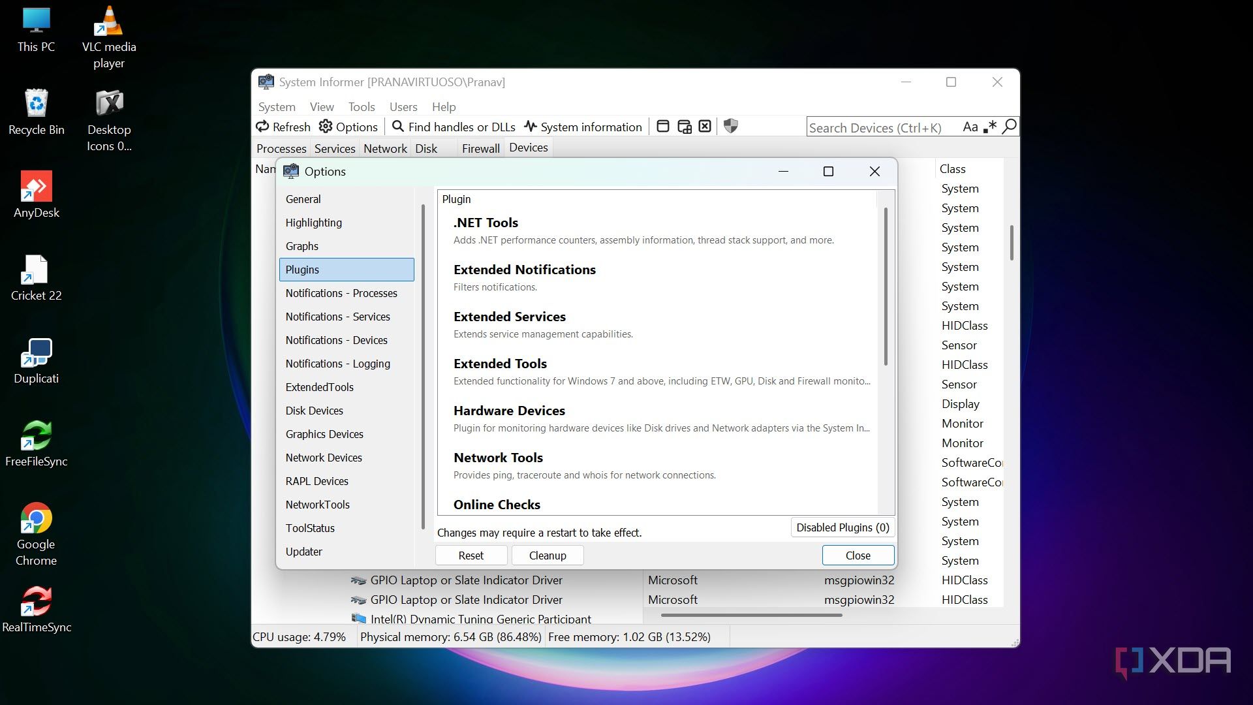Open Duplicati desktop icon
The width and height of the screenshot is (1253, 705).
(x=37, y=360)
